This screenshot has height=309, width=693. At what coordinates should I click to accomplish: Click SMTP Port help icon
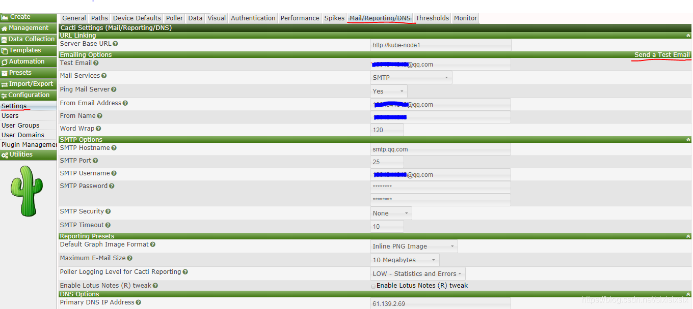pos(95,161)
